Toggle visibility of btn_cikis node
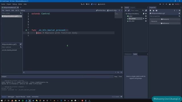Image resolution: width=182 pixels, height=102 pixels. 146,21
